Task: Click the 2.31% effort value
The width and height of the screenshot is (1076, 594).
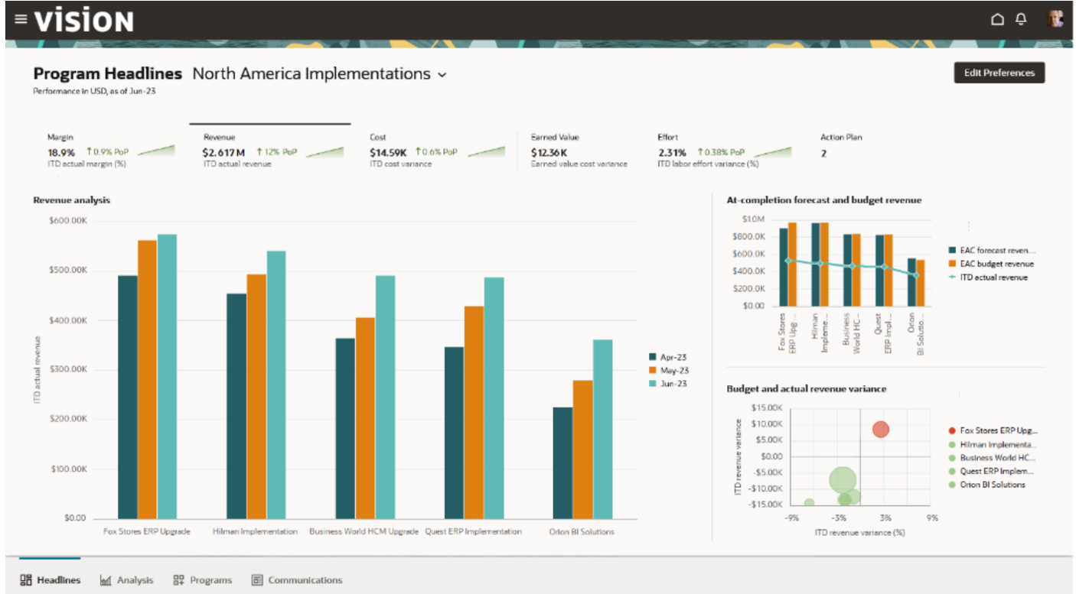Action: point(672,152)
